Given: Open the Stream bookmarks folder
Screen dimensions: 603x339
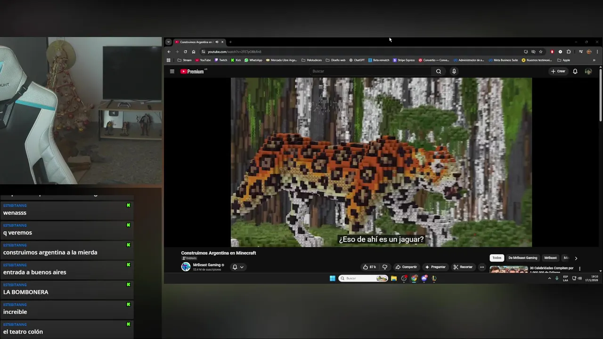Looking at the screenshot, I should [x=185, y=60].
